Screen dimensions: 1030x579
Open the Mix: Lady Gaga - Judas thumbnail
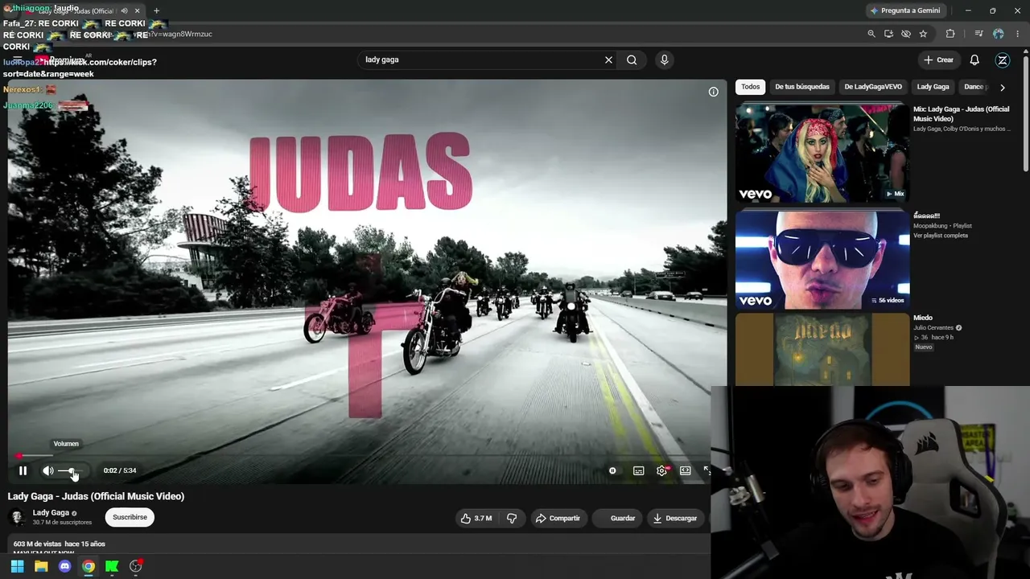822,153
